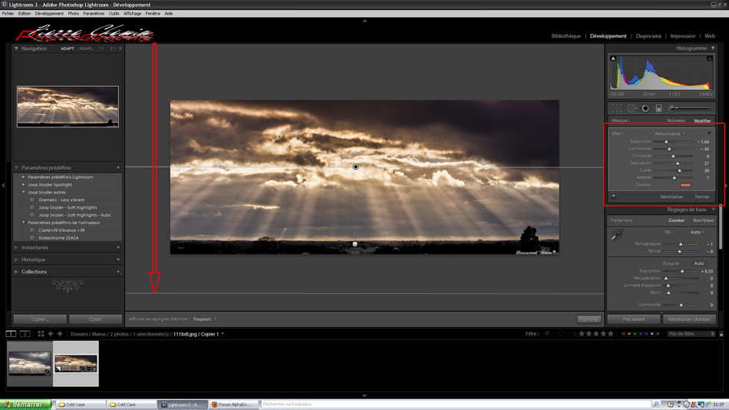The width and height of the screenshot is (729, 410).
Task: Filter by blue color label
Action: click(641, 334)
